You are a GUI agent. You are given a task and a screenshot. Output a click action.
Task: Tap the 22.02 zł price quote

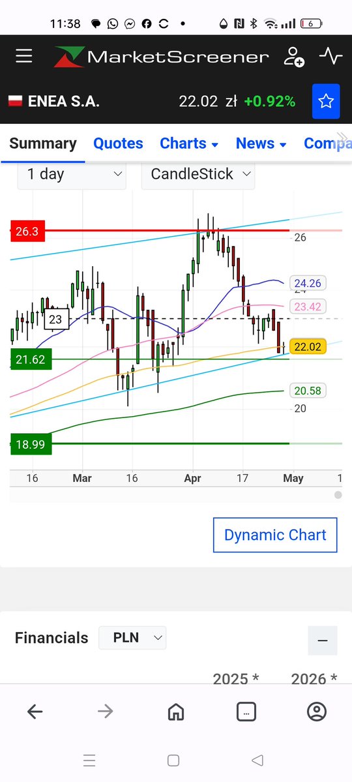click(208, 101)
